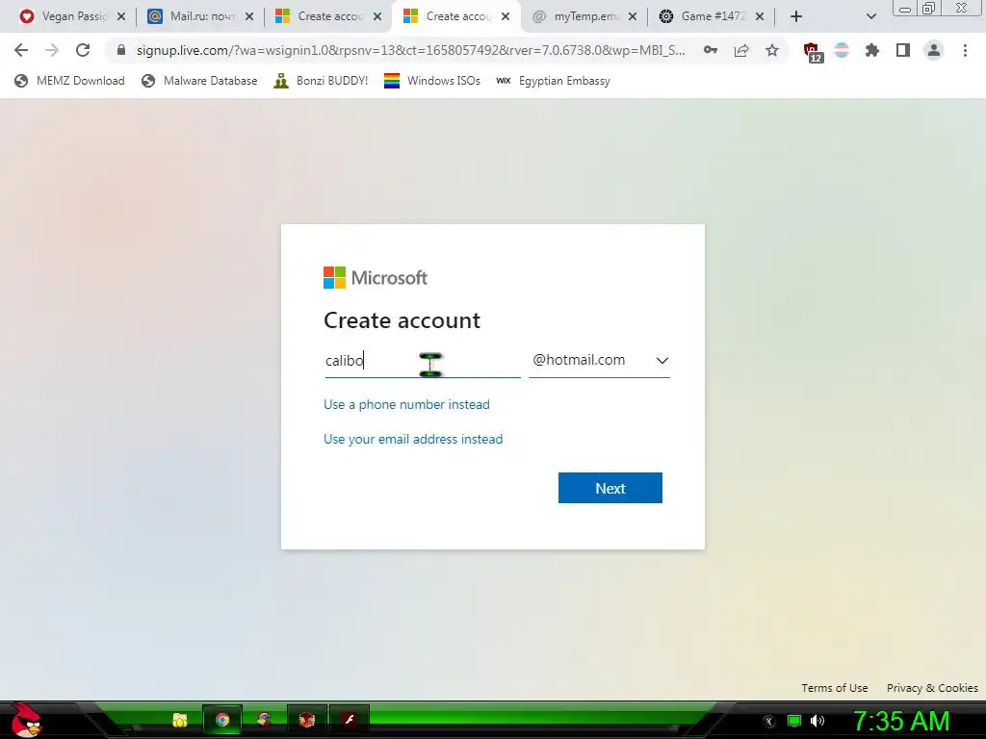Open the Chrome profile avatar
The width and height of the screenshot is (986, 739).
pos(934,50)
